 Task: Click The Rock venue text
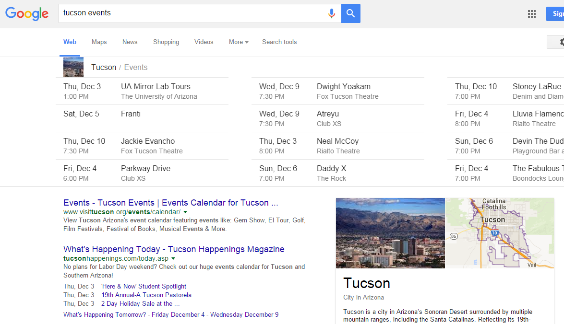(x=331, y=178)
